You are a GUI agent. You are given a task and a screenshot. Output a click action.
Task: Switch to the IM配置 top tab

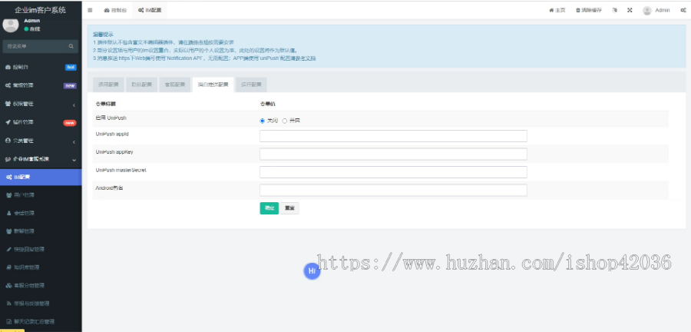coord(150,10)
